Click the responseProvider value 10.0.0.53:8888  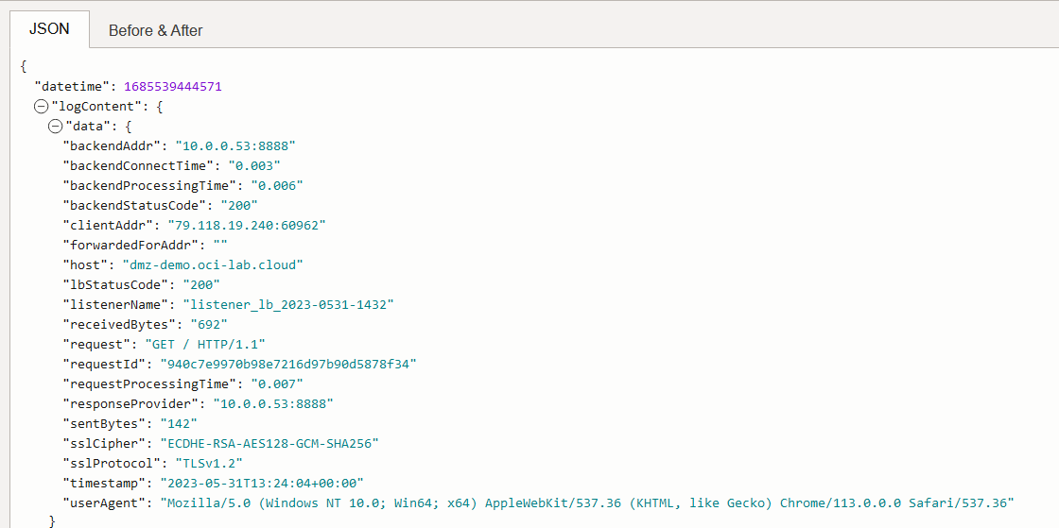click(272, 404)
